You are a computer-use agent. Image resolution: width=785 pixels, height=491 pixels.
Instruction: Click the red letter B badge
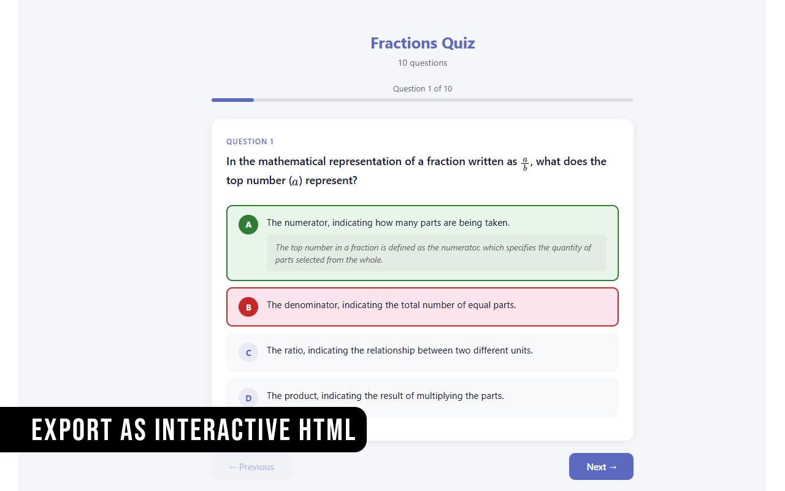pyautogui.click(x=248, y=307)
